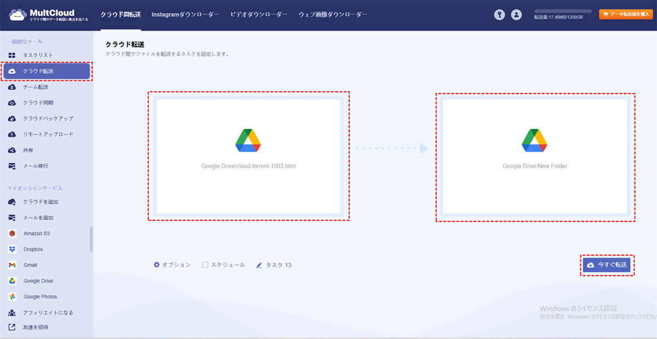Click the Amazon S3 icon
Screen dimensions: 657x339
[12, 233]
